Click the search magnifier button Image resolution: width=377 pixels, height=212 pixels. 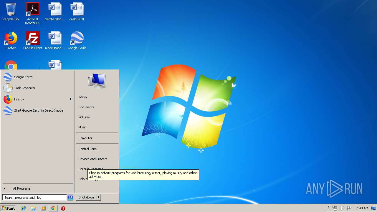tap(70, 198)
